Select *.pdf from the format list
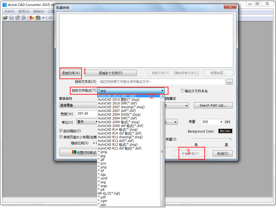The height and width of the screenshot is (208, 276). (102, 197)
